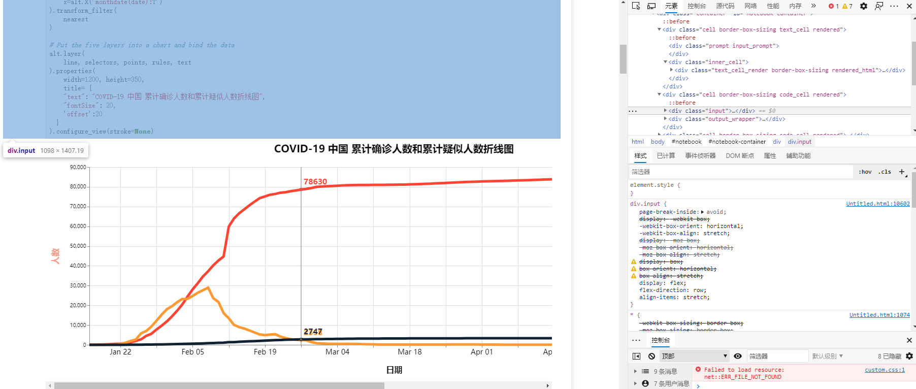Show more DevTools tabs via double chevron
The height and width of the screenshot is (389, 916).
(813, 6)
